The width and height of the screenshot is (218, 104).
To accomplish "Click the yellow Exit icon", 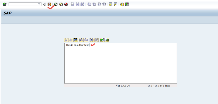I will point(61,4).
